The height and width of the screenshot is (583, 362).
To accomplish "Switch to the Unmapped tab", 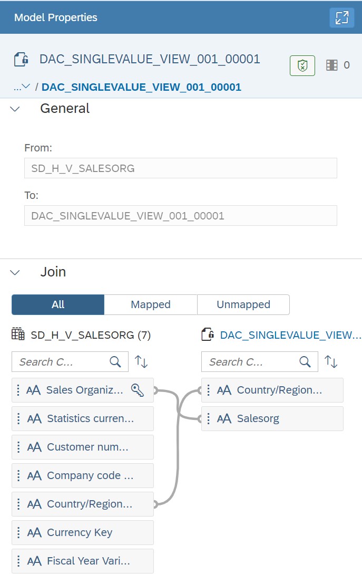I will [243, 304].
